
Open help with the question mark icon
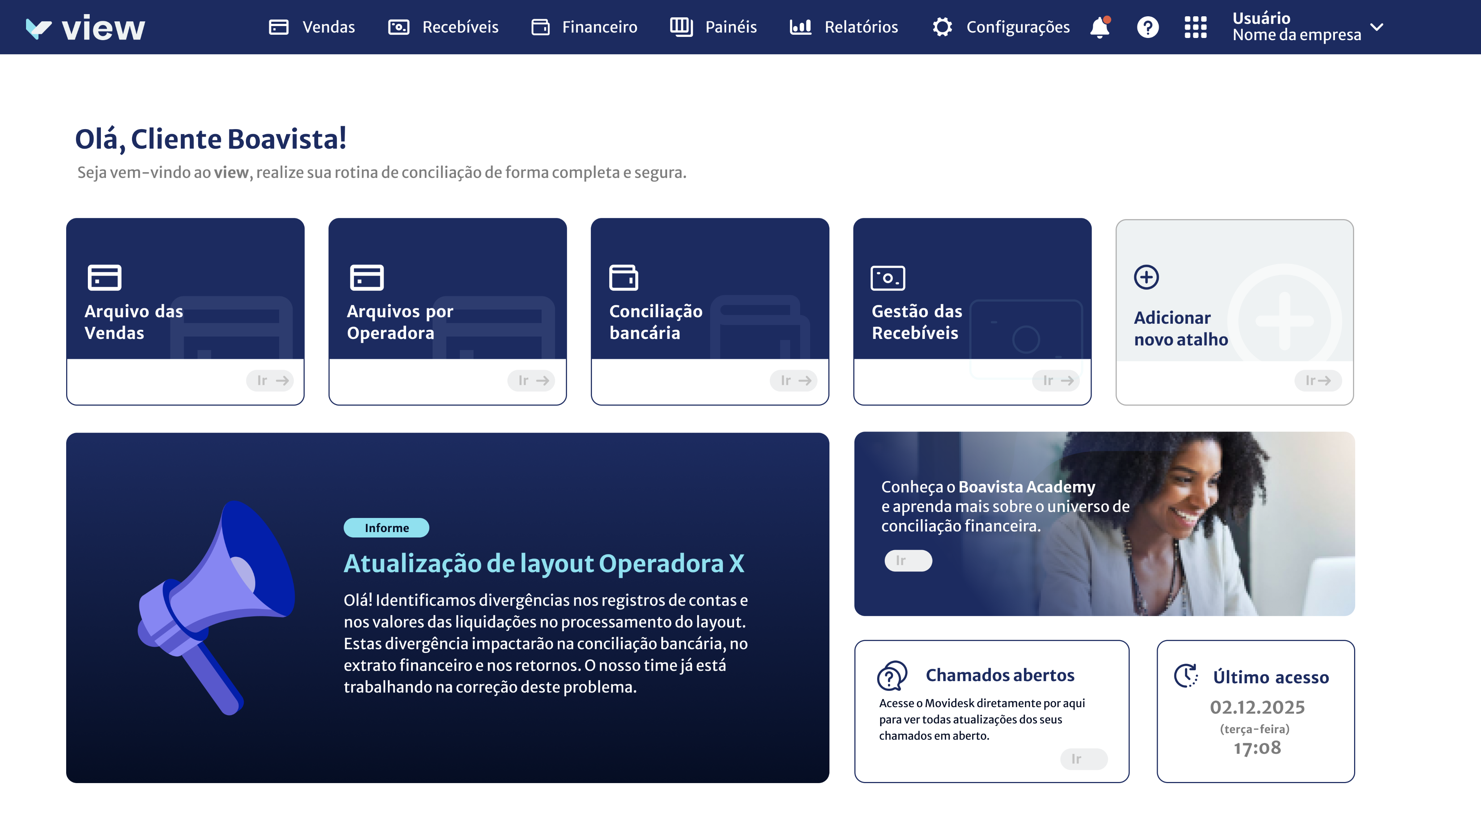tap(1147, 27)
